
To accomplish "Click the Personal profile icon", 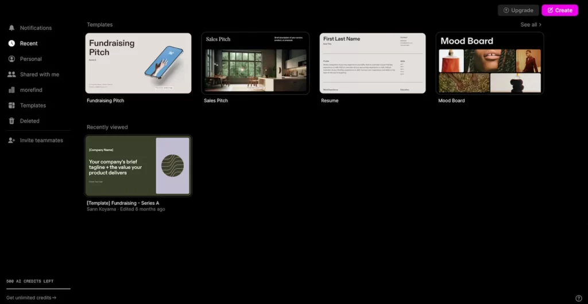I will click(11, 59).
